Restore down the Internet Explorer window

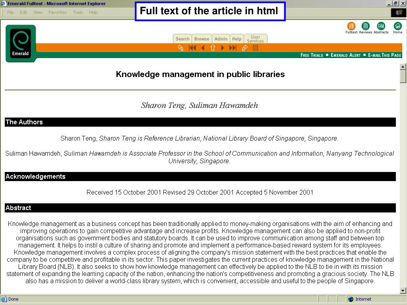pyautogui.click(x=395, y=4)
